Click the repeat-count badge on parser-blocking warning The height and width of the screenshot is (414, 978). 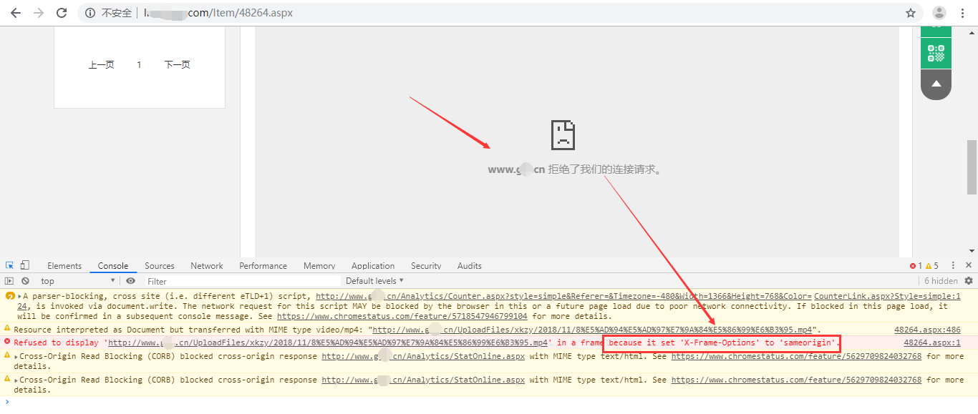10,296
